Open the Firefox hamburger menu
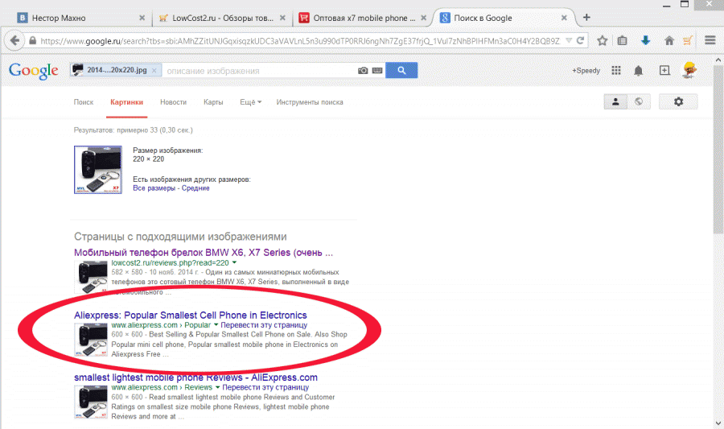724x429 pixels. tap(710, 40)
